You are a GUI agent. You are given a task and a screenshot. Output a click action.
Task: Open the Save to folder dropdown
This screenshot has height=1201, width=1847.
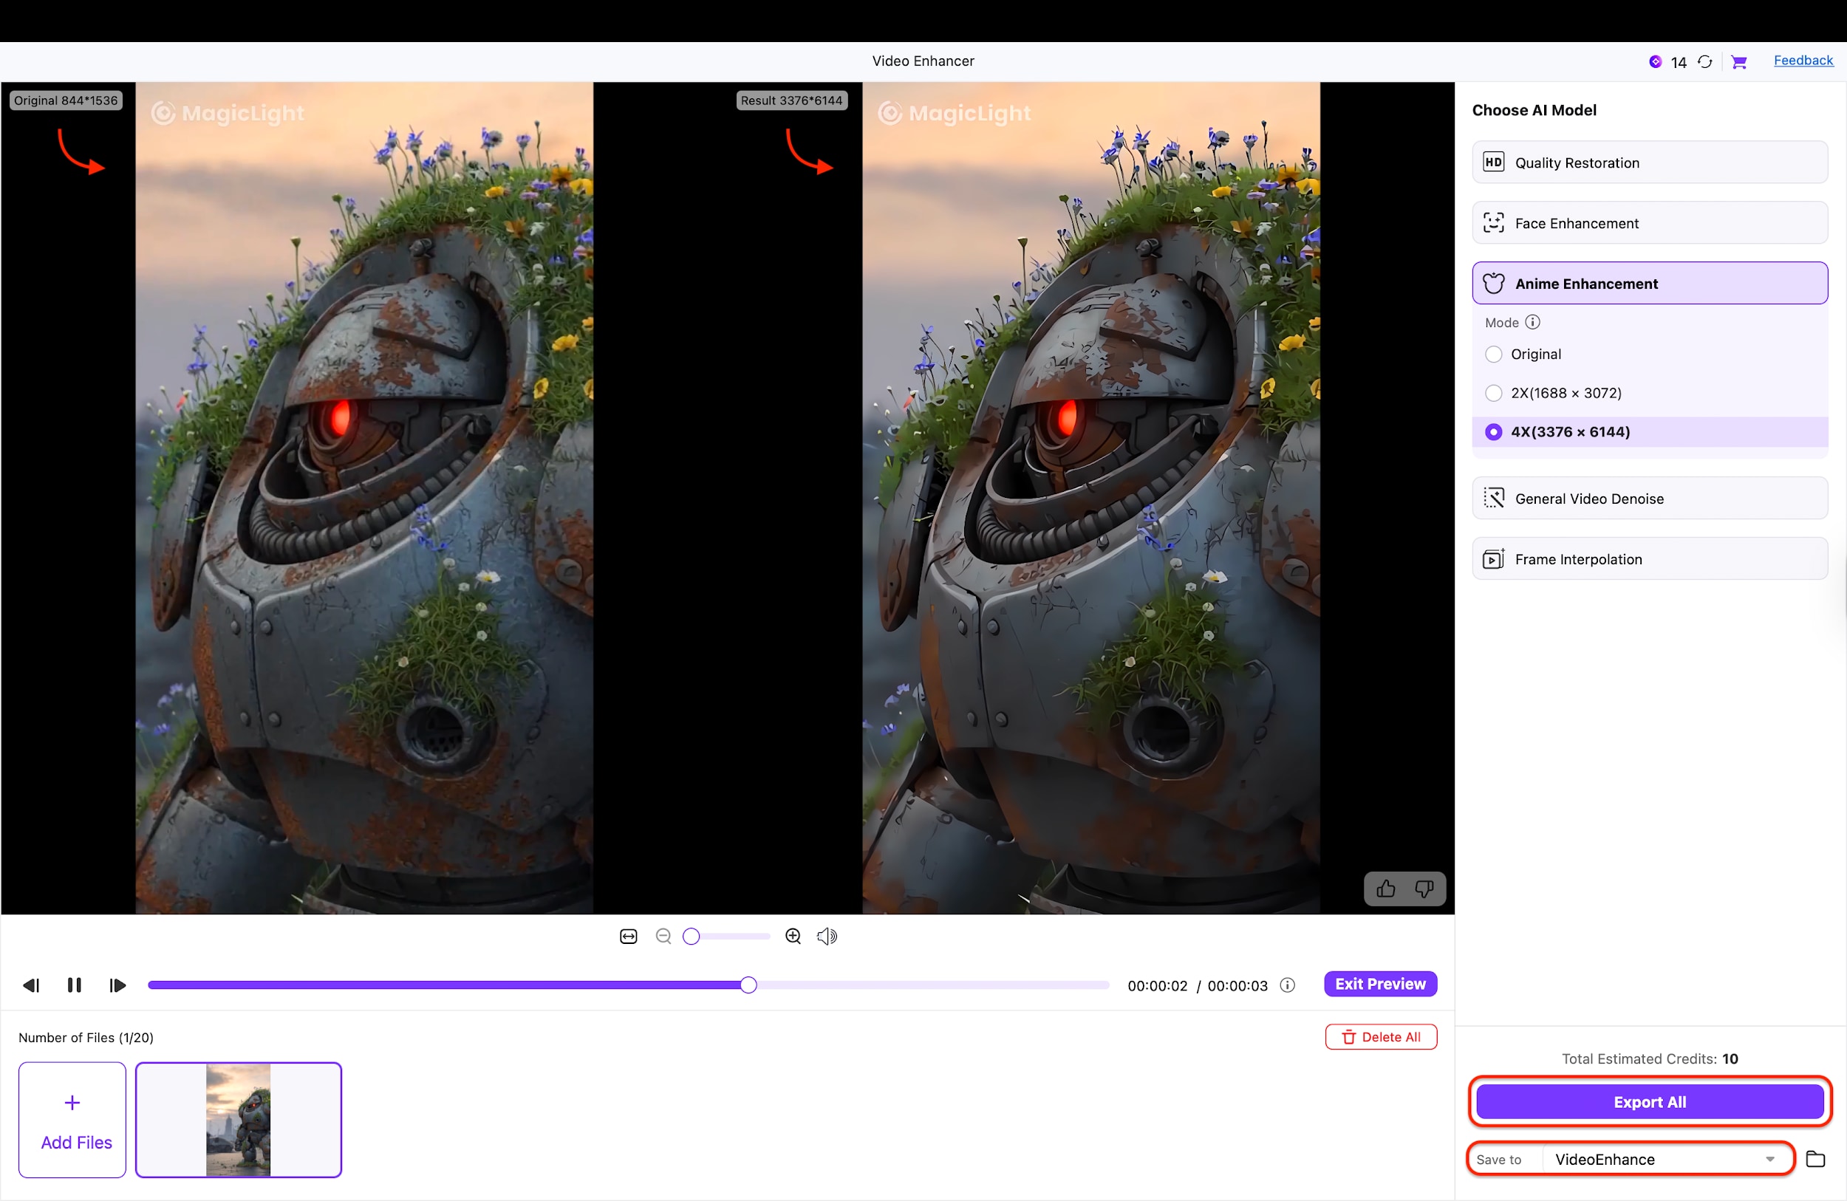tap(1770, 1159)
